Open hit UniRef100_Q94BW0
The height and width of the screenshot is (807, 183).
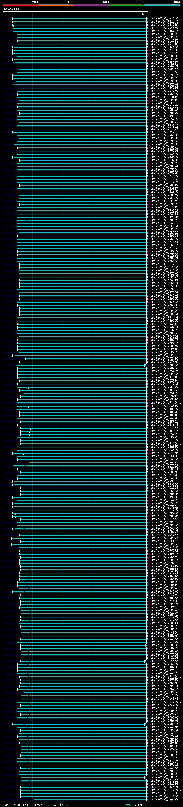(x=164, y=28)
